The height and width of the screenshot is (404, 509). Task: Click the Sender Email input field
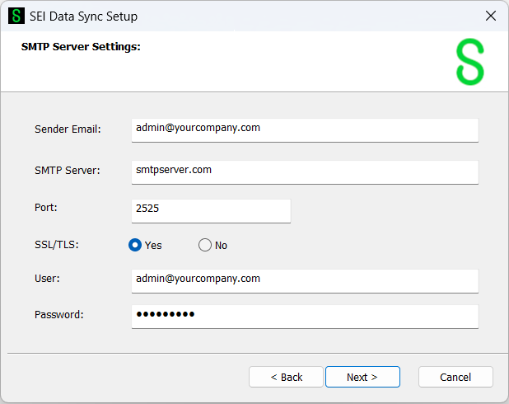coord(305,129)
